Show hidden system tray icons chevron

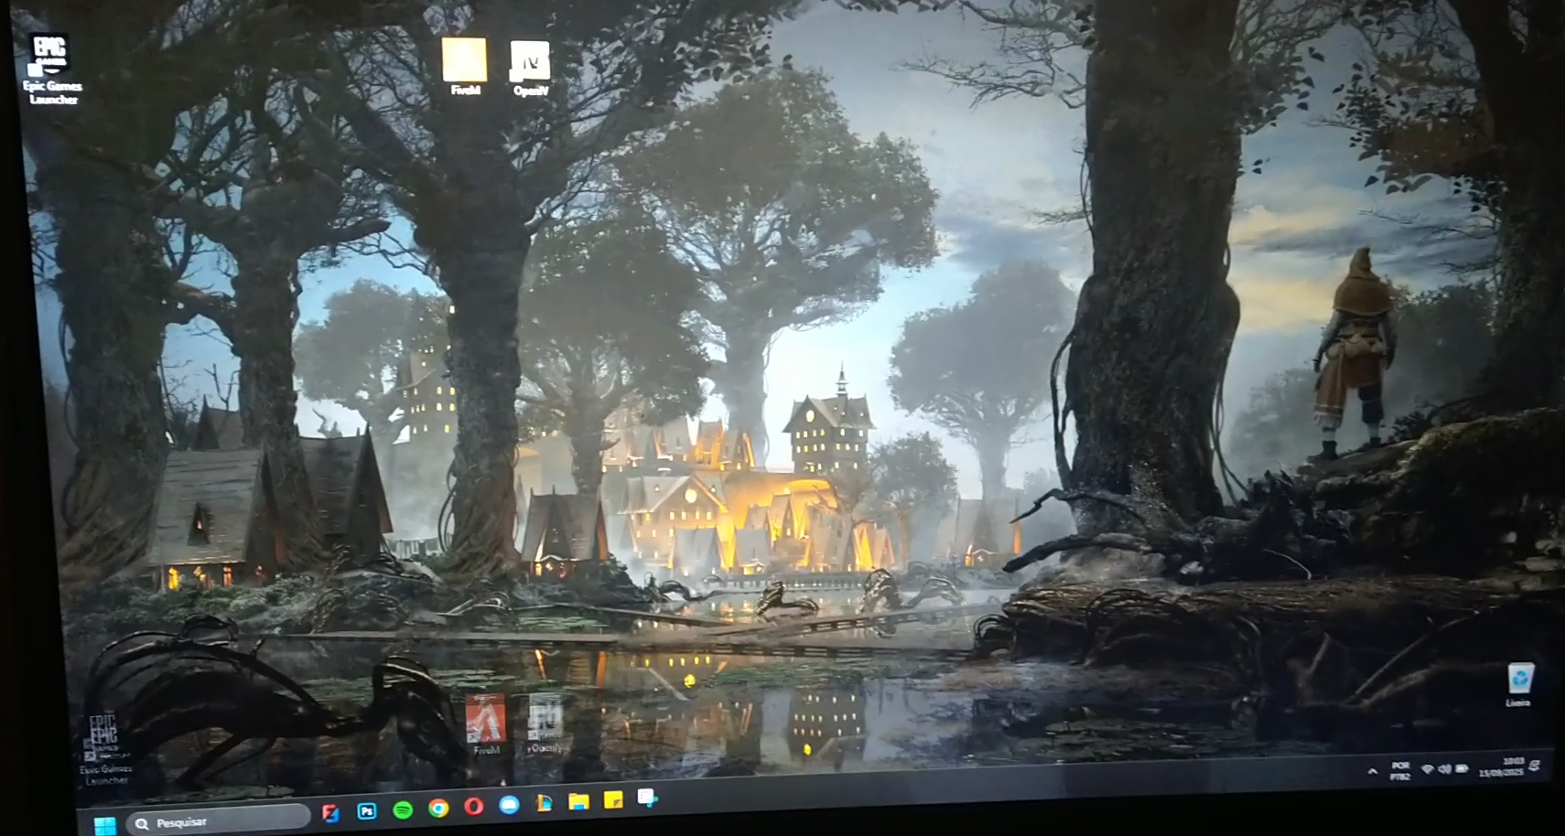pyautogui.click(x=1372, y=772)
